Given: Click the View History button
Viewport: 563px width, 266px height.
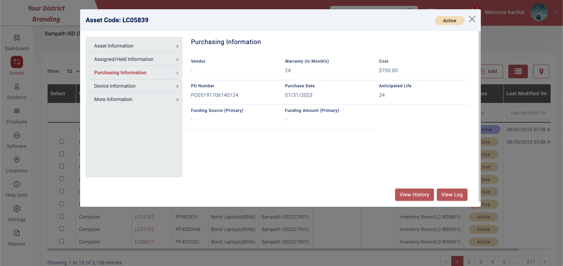Looking at the screenshot, I should [x=414, y=195].
